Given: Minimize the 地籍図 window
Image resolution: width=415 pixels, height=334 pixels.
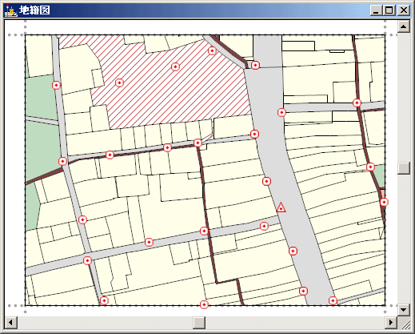Looking at the screenshot, I should pos(377,10).
